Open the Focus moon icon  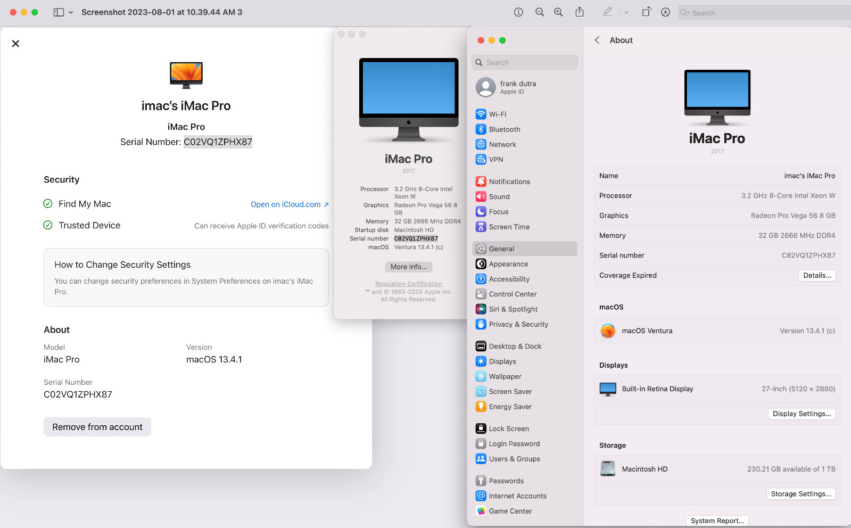(481, 211)
